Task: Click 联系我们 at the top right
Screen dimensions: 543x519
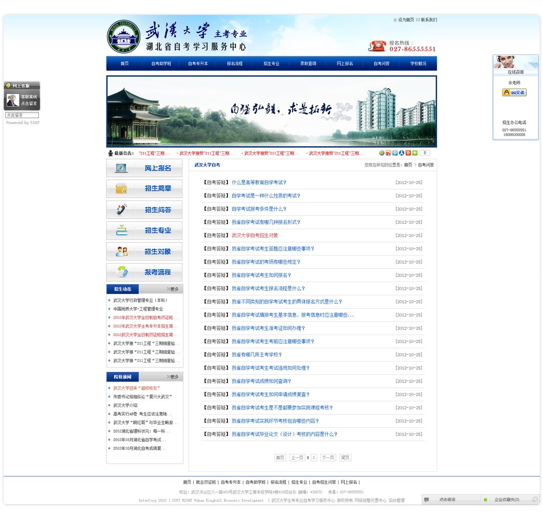Action: tap(429, 20)
